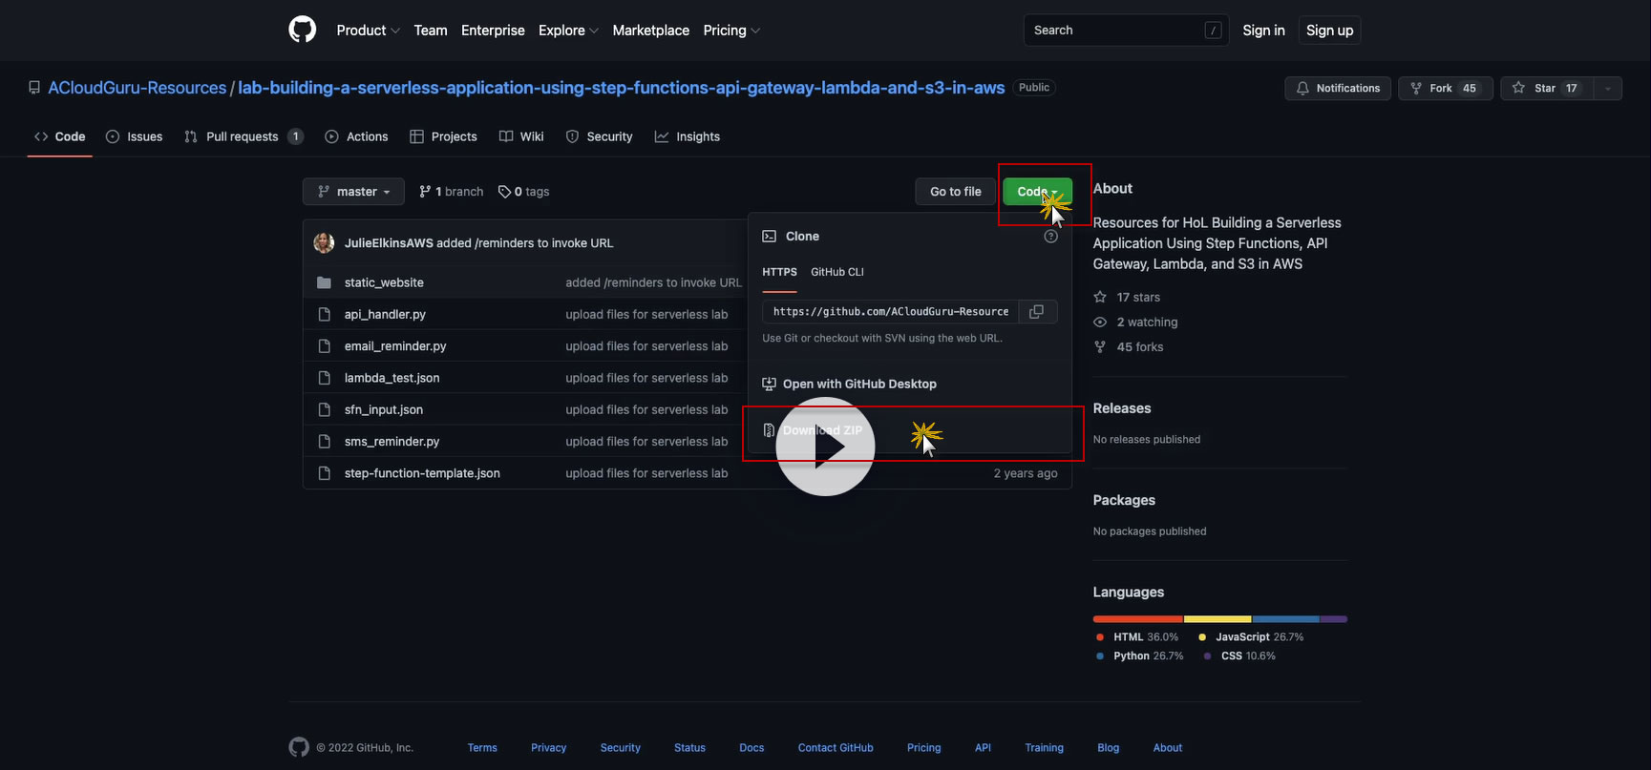Fork the repository
Screen dimensions: 1651x770
[1445, 88]
